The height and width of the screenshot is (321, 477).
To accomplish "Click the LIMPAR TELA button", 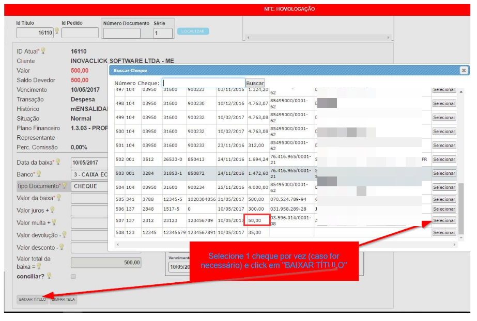I will coord(63,299).
